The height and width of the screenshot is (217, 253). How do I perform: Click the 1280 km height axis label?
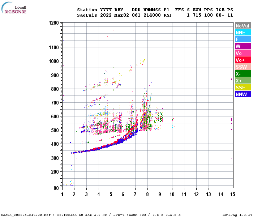point(54,23)
